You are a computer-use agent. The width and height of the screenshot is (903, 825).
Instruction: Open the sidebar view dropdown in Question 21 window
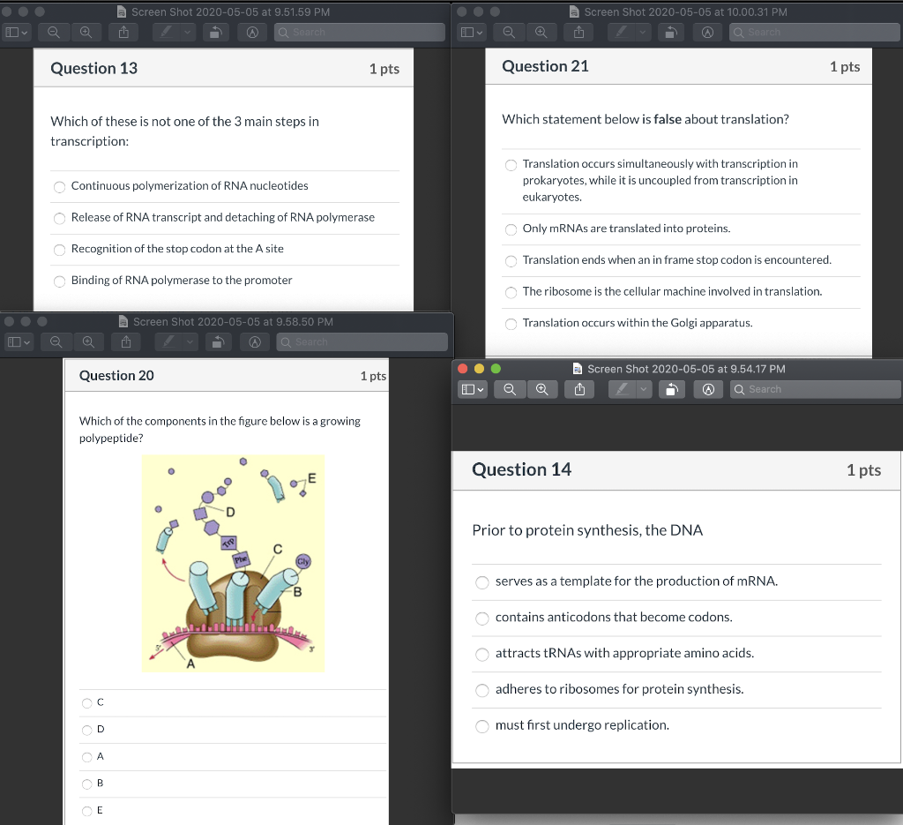pyautogui.click(x=472, y=33)
